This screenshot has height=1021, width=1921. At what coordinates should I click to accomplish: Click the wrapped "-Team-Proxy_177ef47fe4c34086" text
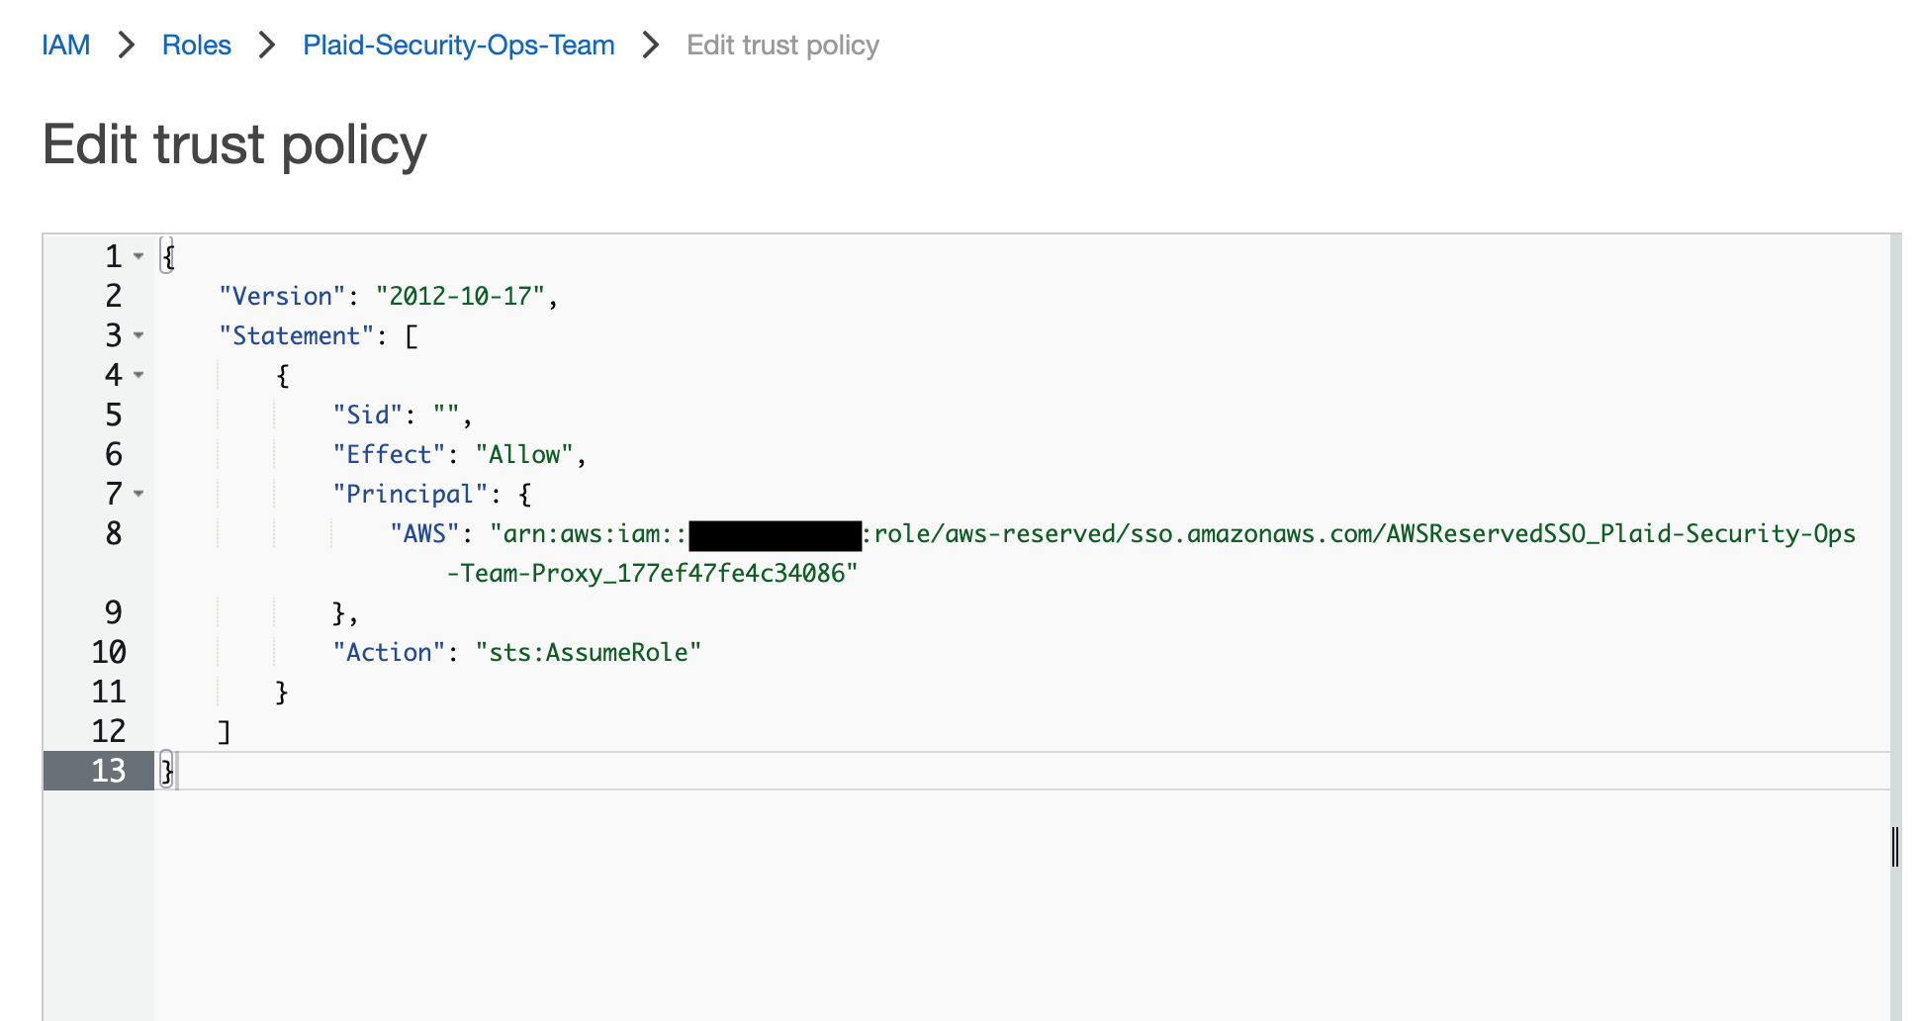(652, 573)
